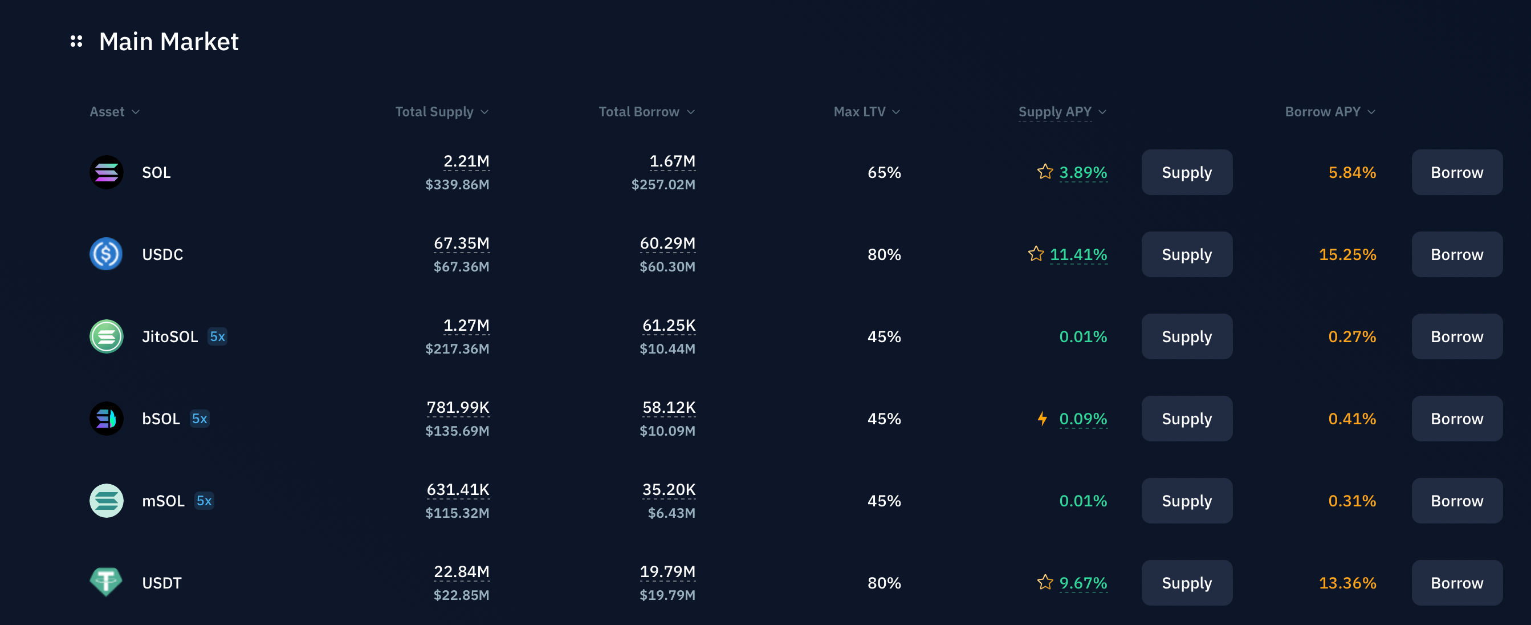The image size is (1531, 625).
Task: Click the 5x badge next to JitoSOL
Action: pyautogui.click(x=218, y=336)
